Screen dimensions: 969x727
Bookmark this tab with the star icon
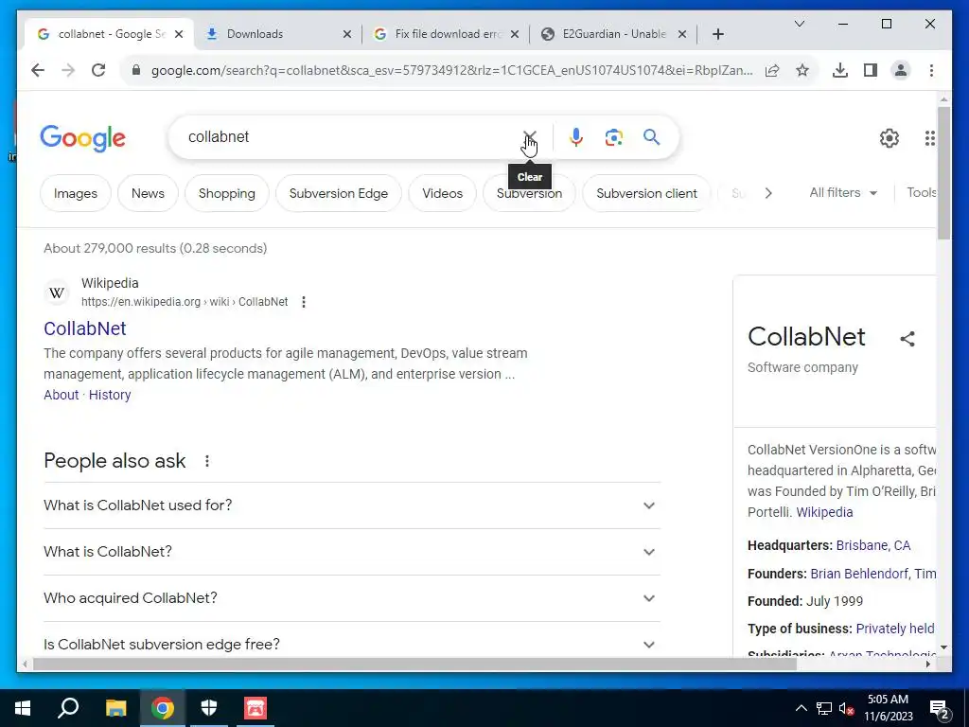[x=802, y=70]
